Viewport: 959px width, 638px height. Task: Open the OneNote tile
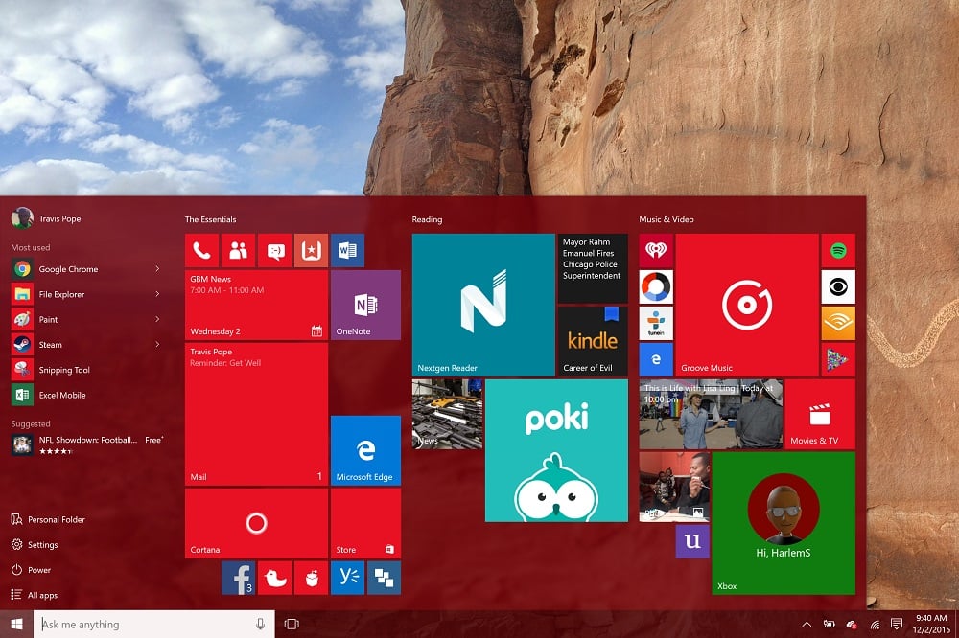click(365, 305)
